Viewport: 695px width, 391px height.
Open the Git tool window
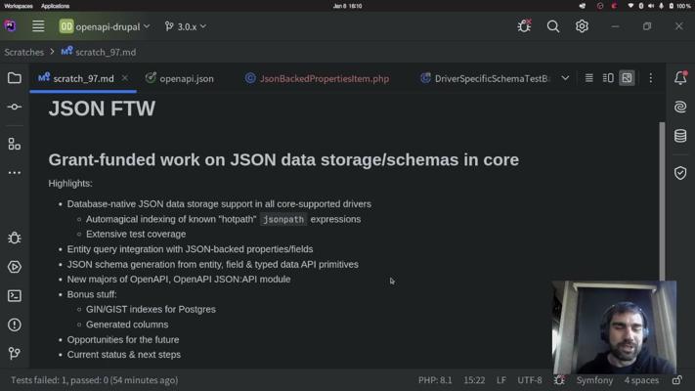pyautogui.click(x=14, y=353)
